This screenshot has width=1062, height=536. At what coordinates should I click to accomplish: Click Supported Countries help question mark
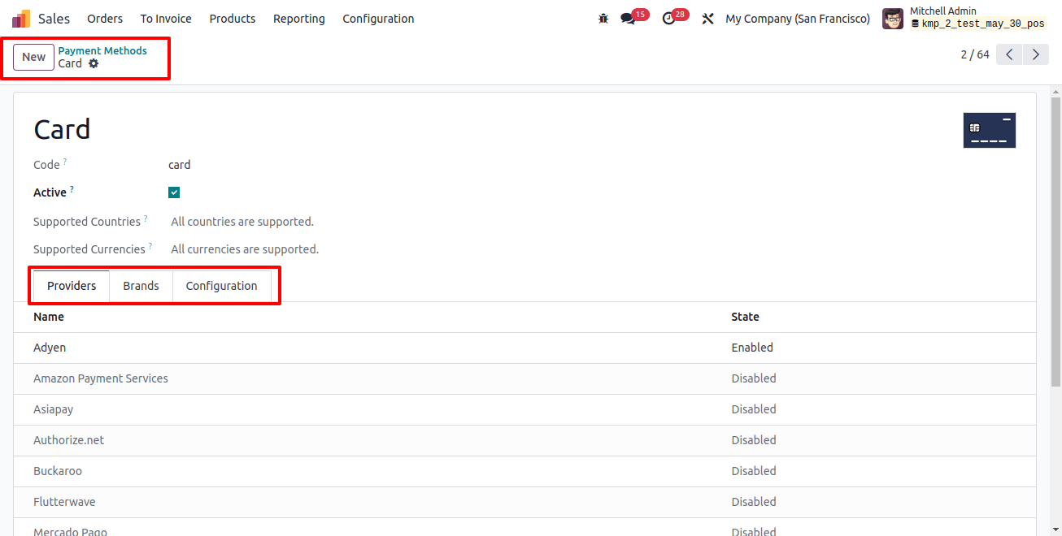(146, 218)
